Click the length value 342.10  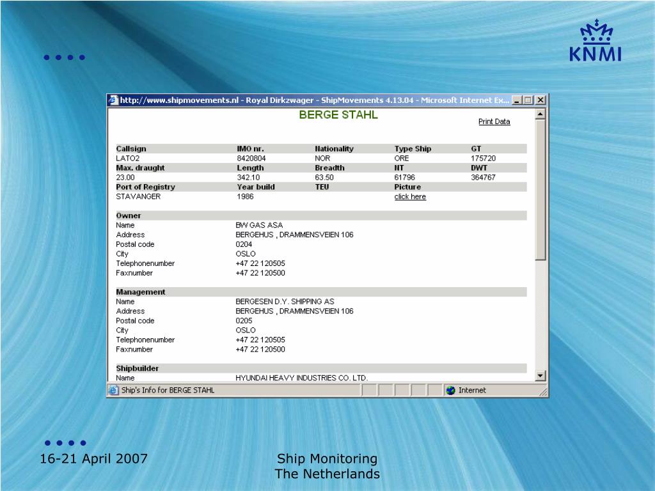[248, 178]
